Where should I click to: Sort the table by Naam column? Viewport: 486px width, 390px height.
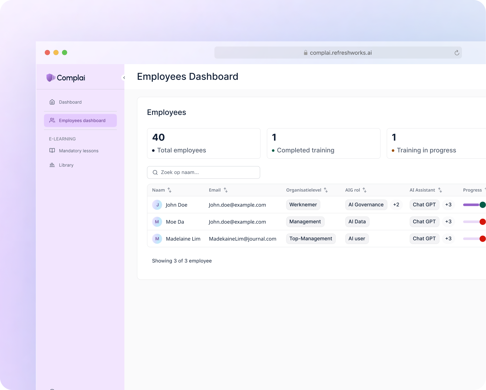[x=169, y=190]
